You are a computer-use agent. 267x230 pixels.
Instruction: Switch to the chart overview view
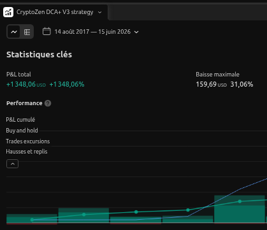14,32
